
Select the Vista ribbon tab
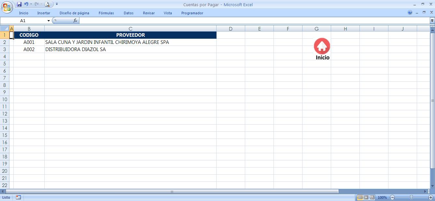[168, 13]
